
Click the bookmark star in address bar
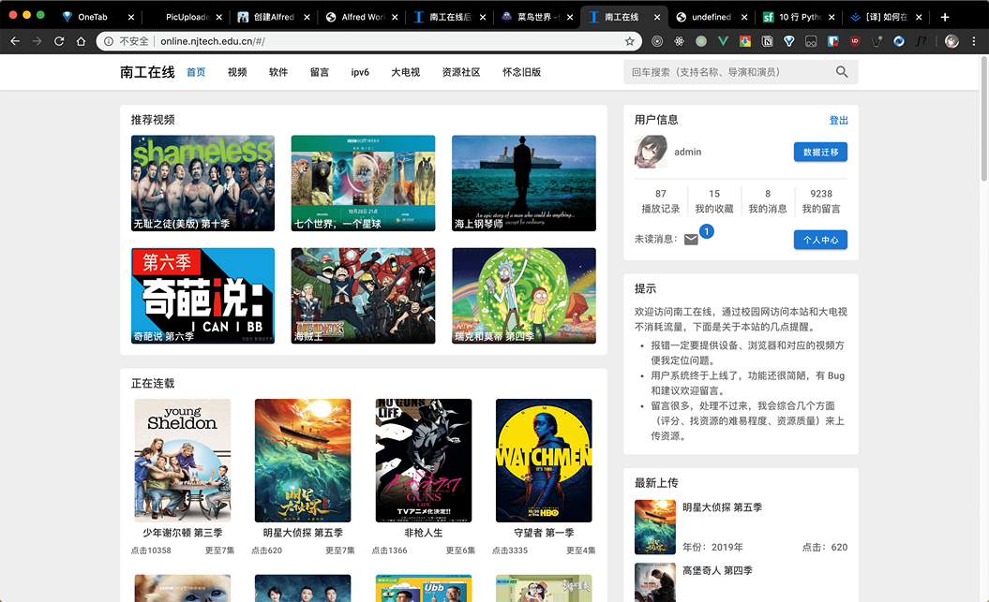(630, 41)
